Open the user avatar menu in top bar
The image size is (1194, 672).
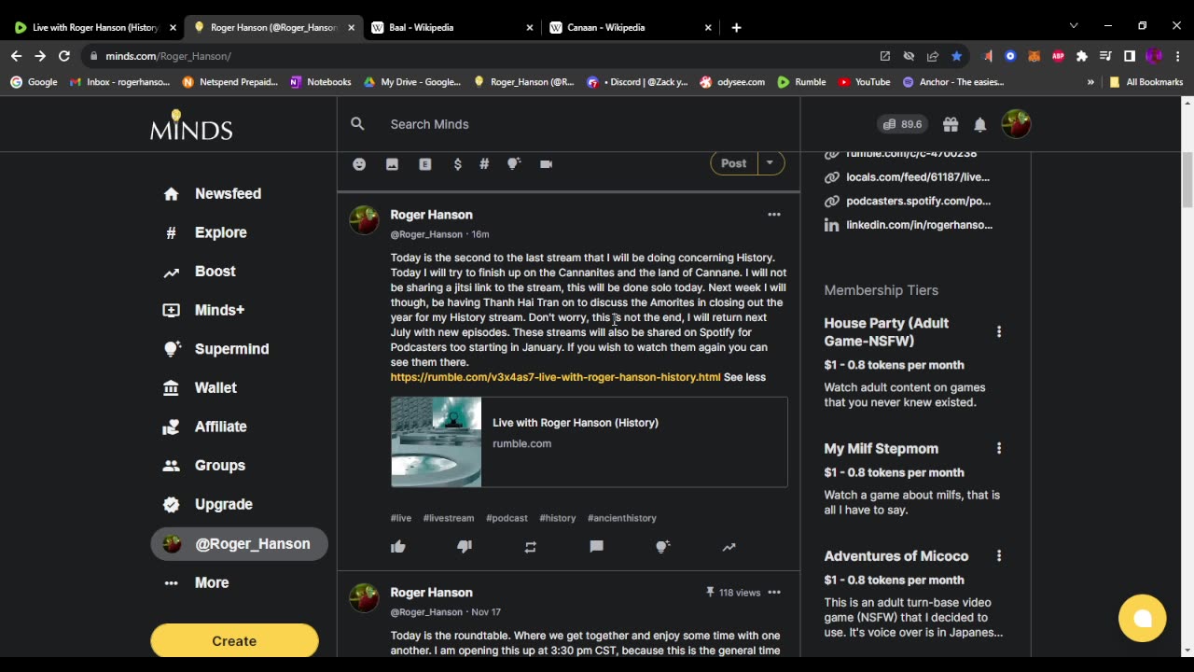point(1016,124)
